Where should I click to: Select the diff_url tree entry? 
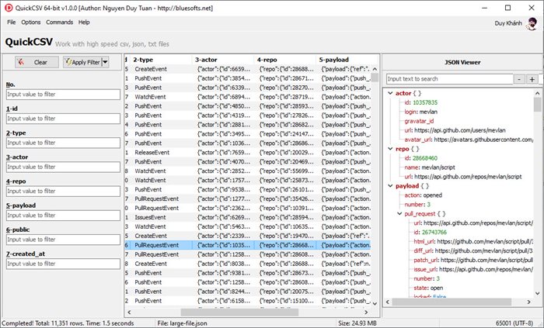point(473,250)
